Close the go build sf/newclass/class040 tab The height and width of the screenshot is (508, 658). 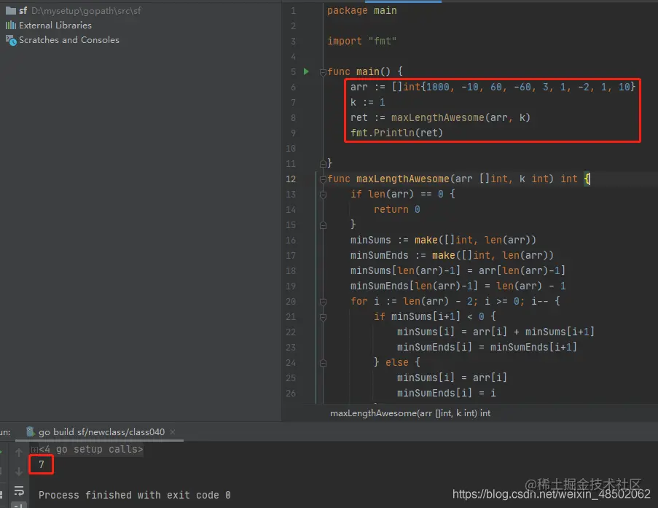tap(173, 431)
